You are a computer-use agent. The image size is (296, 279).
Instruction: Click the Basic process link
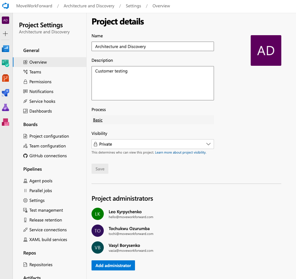tap(98, 120)
